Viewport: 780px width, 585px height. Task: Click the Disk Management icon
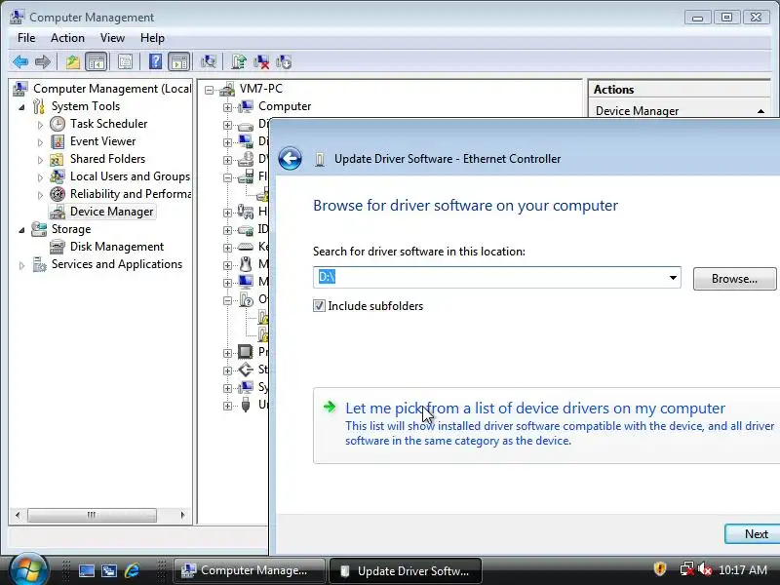58,247
